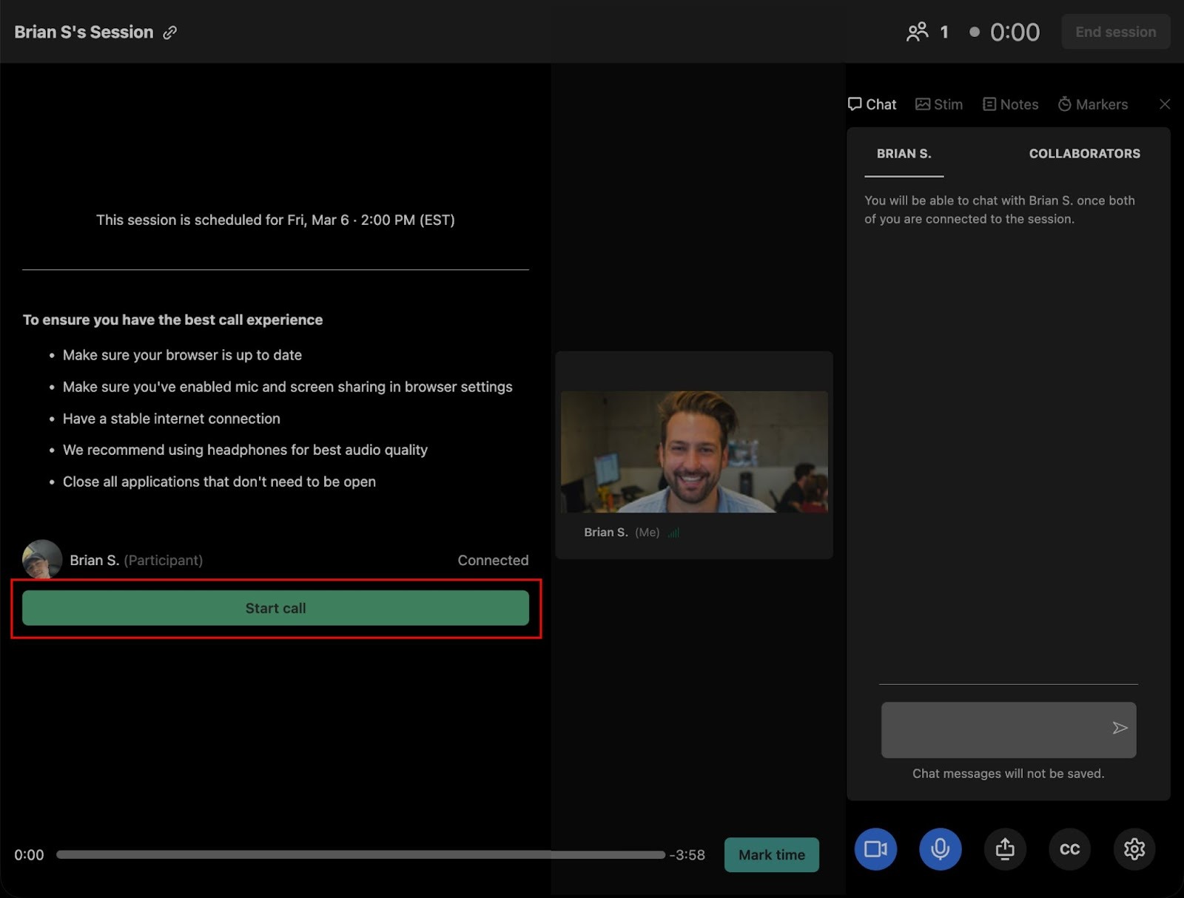Toggle the camera video button
The width and height of the screenshot is (1184, 898).
(x=875, y=848)
